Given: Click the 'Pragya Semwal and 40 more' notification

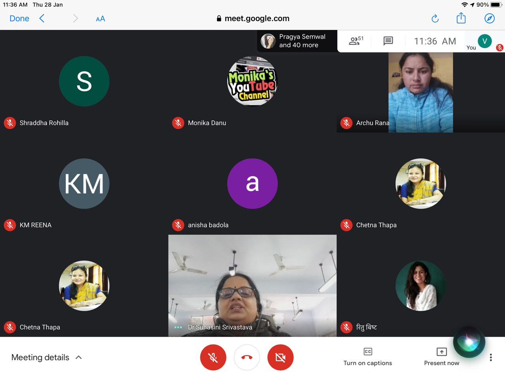Looking at the screenshot, I should click(297, 41).
